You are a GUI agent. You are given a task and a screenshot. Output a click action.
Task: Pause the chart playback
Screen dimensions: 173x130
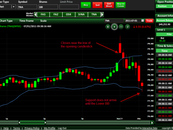pos(108,27)
